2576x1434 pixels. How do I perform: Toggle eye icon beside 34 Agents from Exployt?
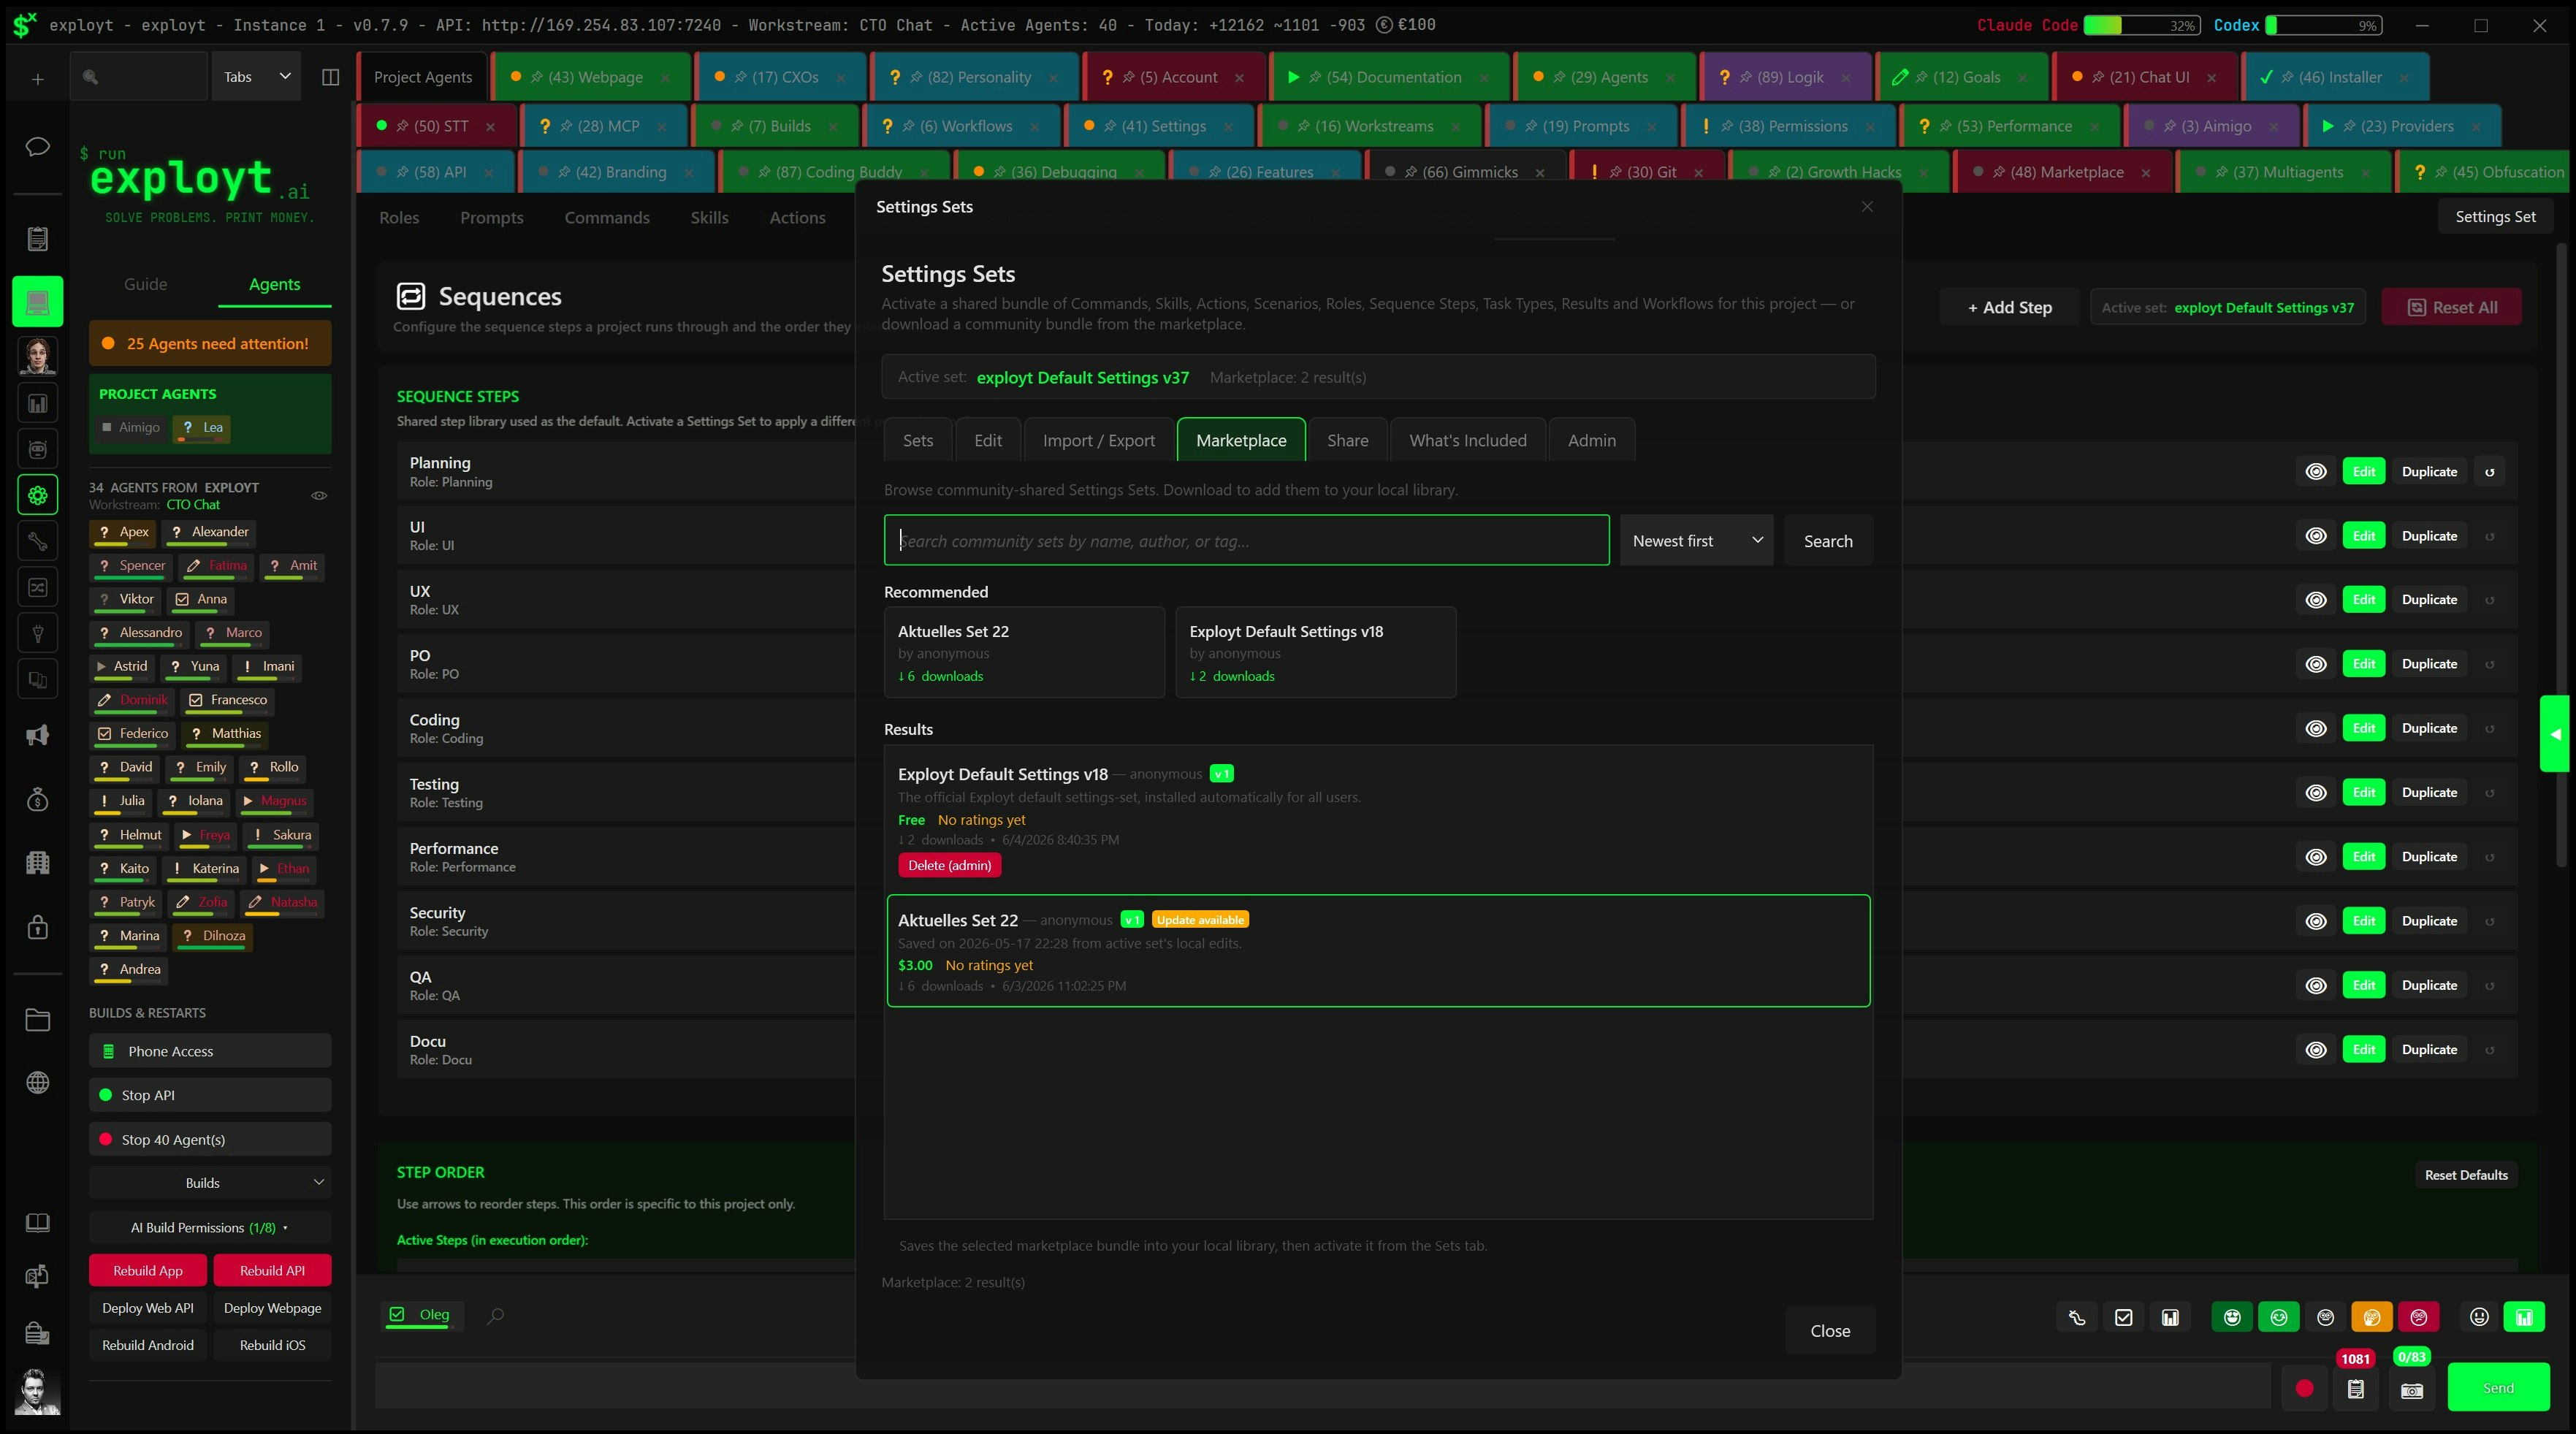(319, 495)
